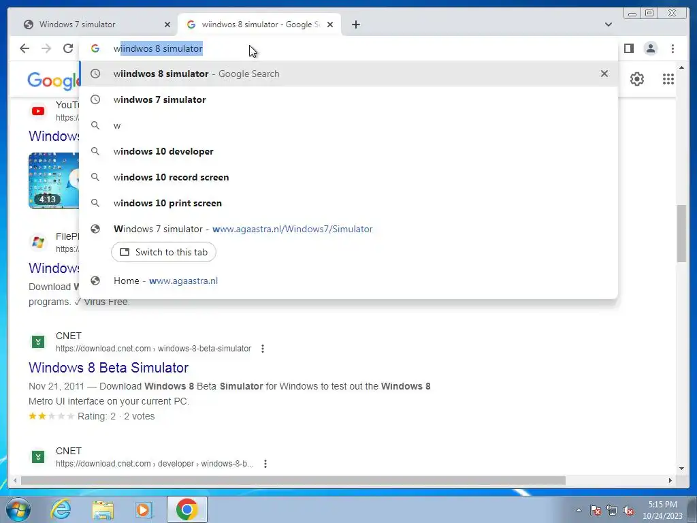The height and width of the screenshot is (523, 697).
Task: Open the Google apps grid
Action: (x=668, y=79)
